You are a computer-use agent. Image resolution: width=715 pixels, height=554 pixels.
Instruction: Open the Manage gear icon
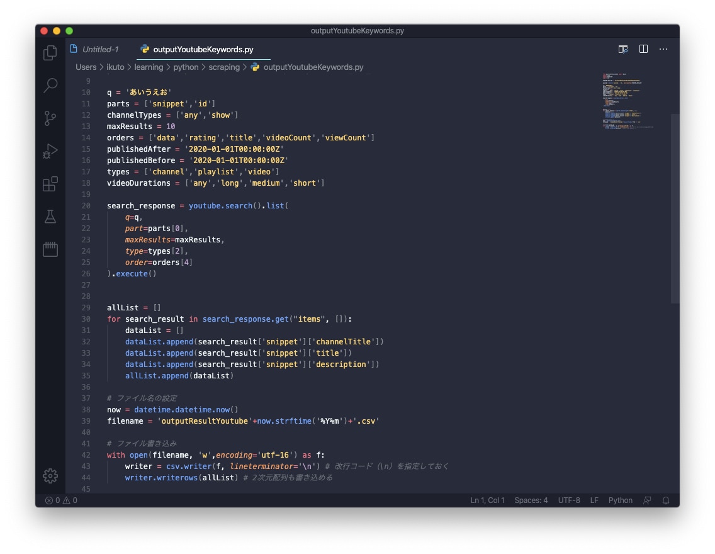50,475
